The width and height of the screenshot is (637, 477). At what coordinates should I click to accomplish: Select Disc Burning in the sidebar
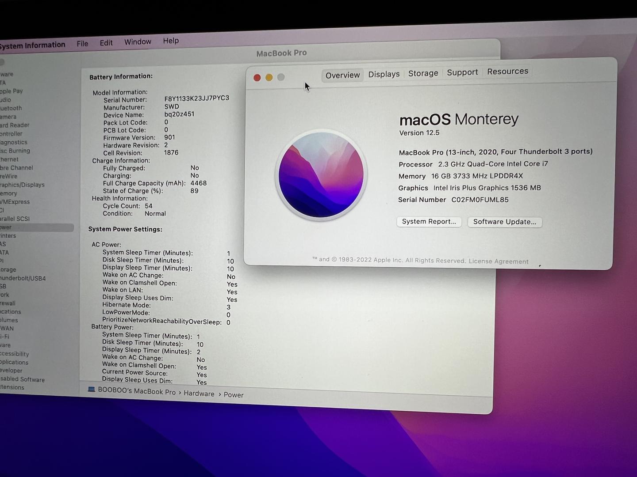[15, 151]
